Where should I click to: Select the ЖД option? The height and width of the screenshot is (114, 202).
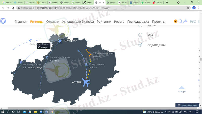pyautogui.click(x=140, y=35)
